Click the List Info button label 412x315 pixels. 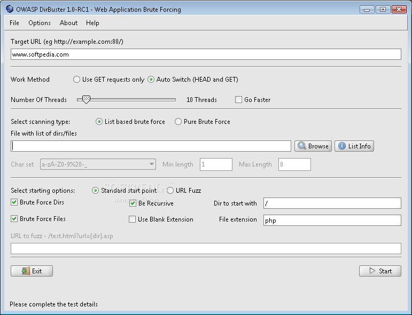359,146
